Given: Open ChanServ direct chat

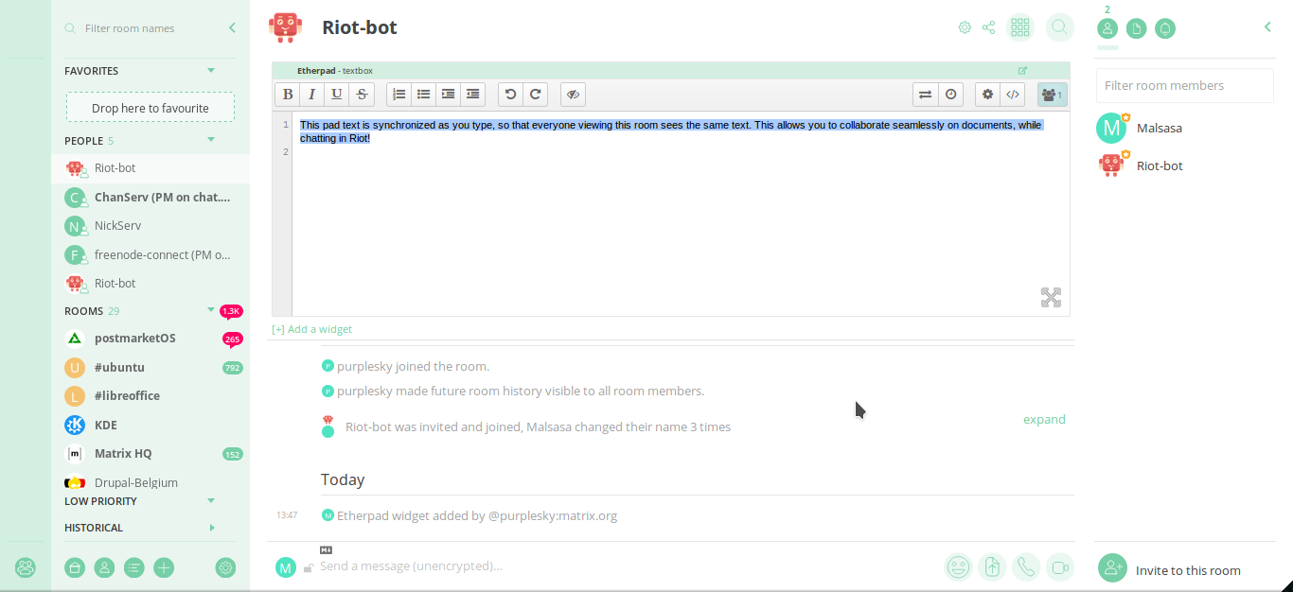Looking at the screenshot, I should pyautogui.click(x=151, y=198).
